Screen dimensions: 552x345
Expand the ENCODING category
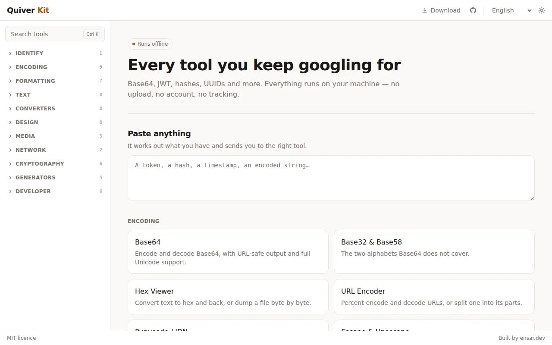[x=55, y=67]
